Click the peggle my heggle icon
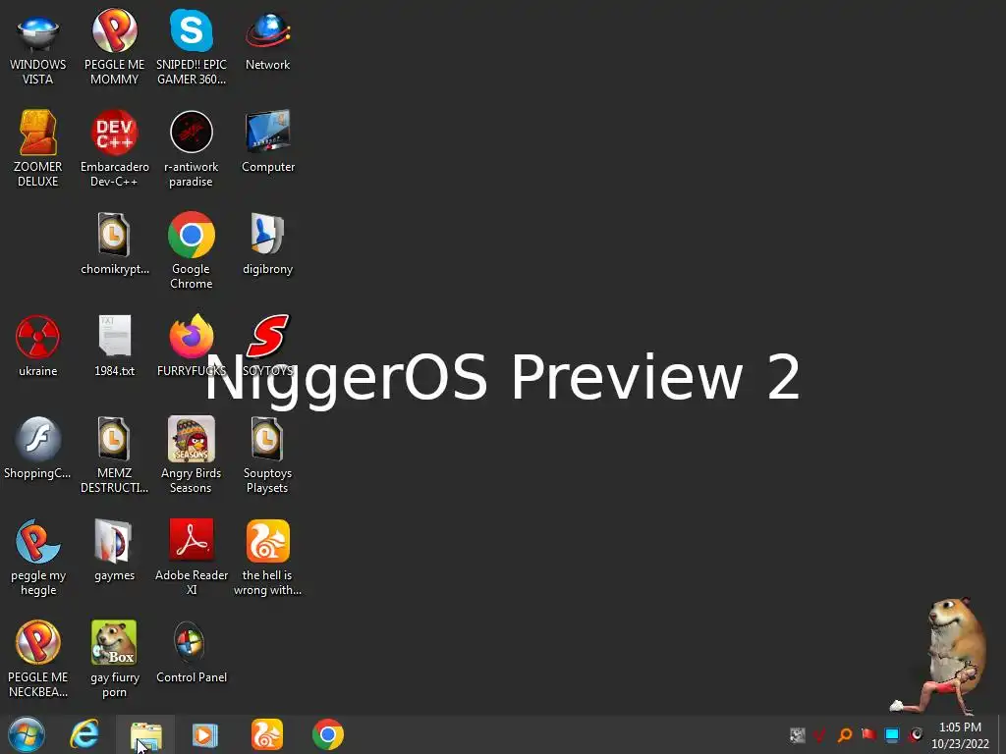Image resolution: width=1006 pixels, height=754 pixels. click(38, 558)
